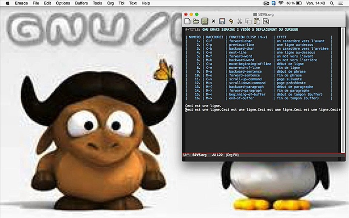Click the U:**- status in mode line
The width and height of the screenshot is (349, 218).
click(187, 155)
